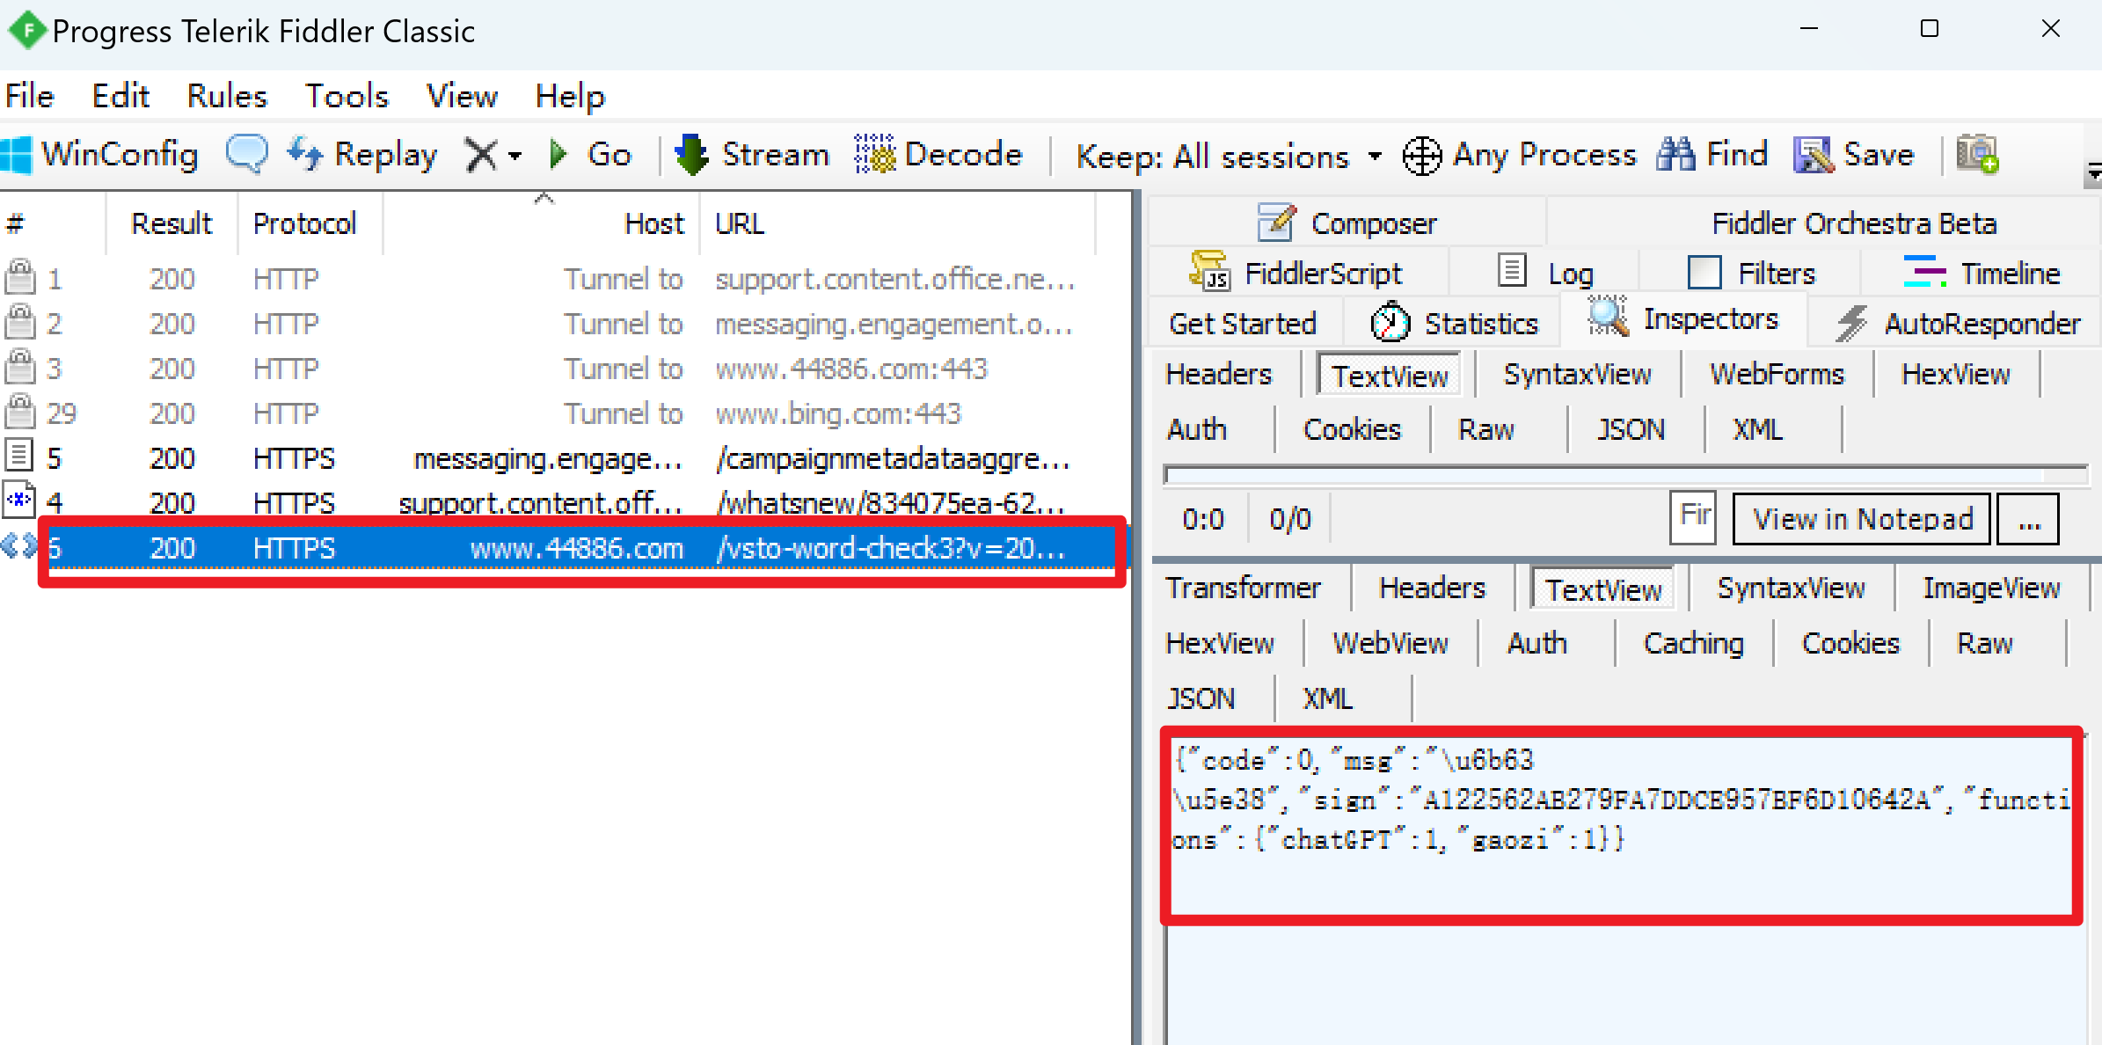Switch to the Inspectors tab
Image resolution: width=2102 pixels, height=1045 pixels.
(x=1684, y=318)
